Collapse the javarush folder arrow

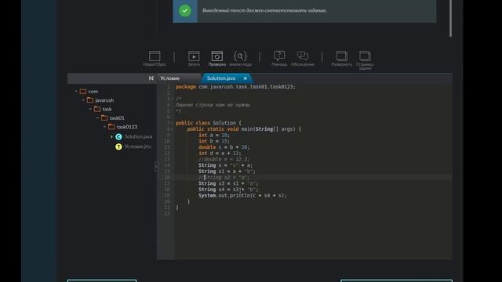point(83,100)
